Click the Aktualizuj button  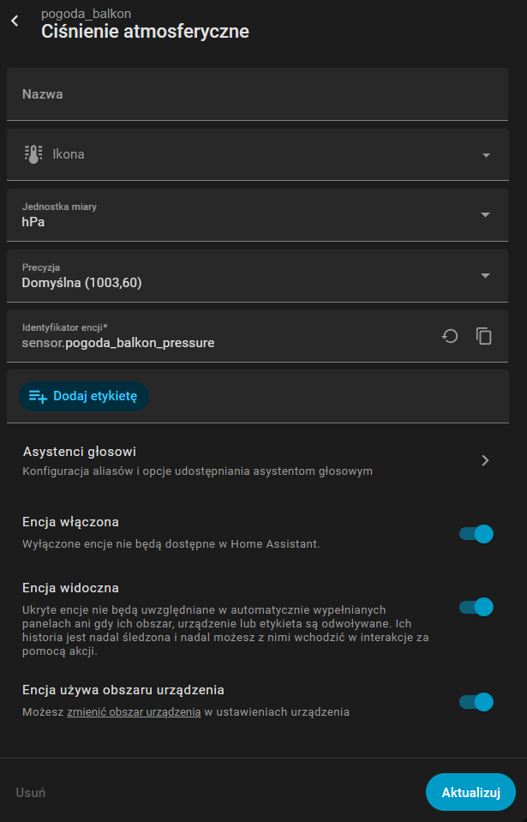tap(471, 792)
